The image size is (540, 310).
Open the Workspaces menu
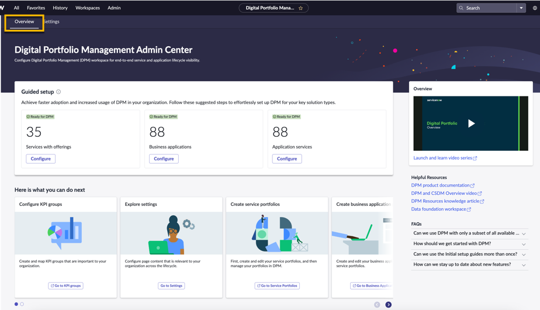pyautogui.click(x=88, y=8)
